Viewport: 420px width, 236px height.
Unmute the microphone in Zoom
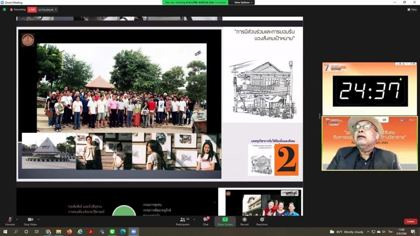tap(10, 221)
